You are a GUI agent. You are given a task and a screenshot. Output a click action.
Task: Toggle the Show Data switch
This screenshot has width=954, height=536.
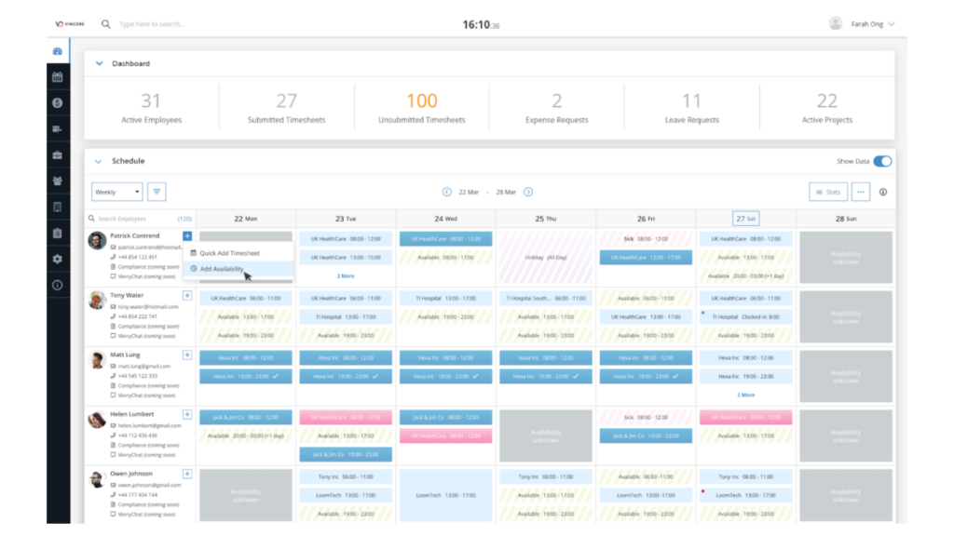881,161
